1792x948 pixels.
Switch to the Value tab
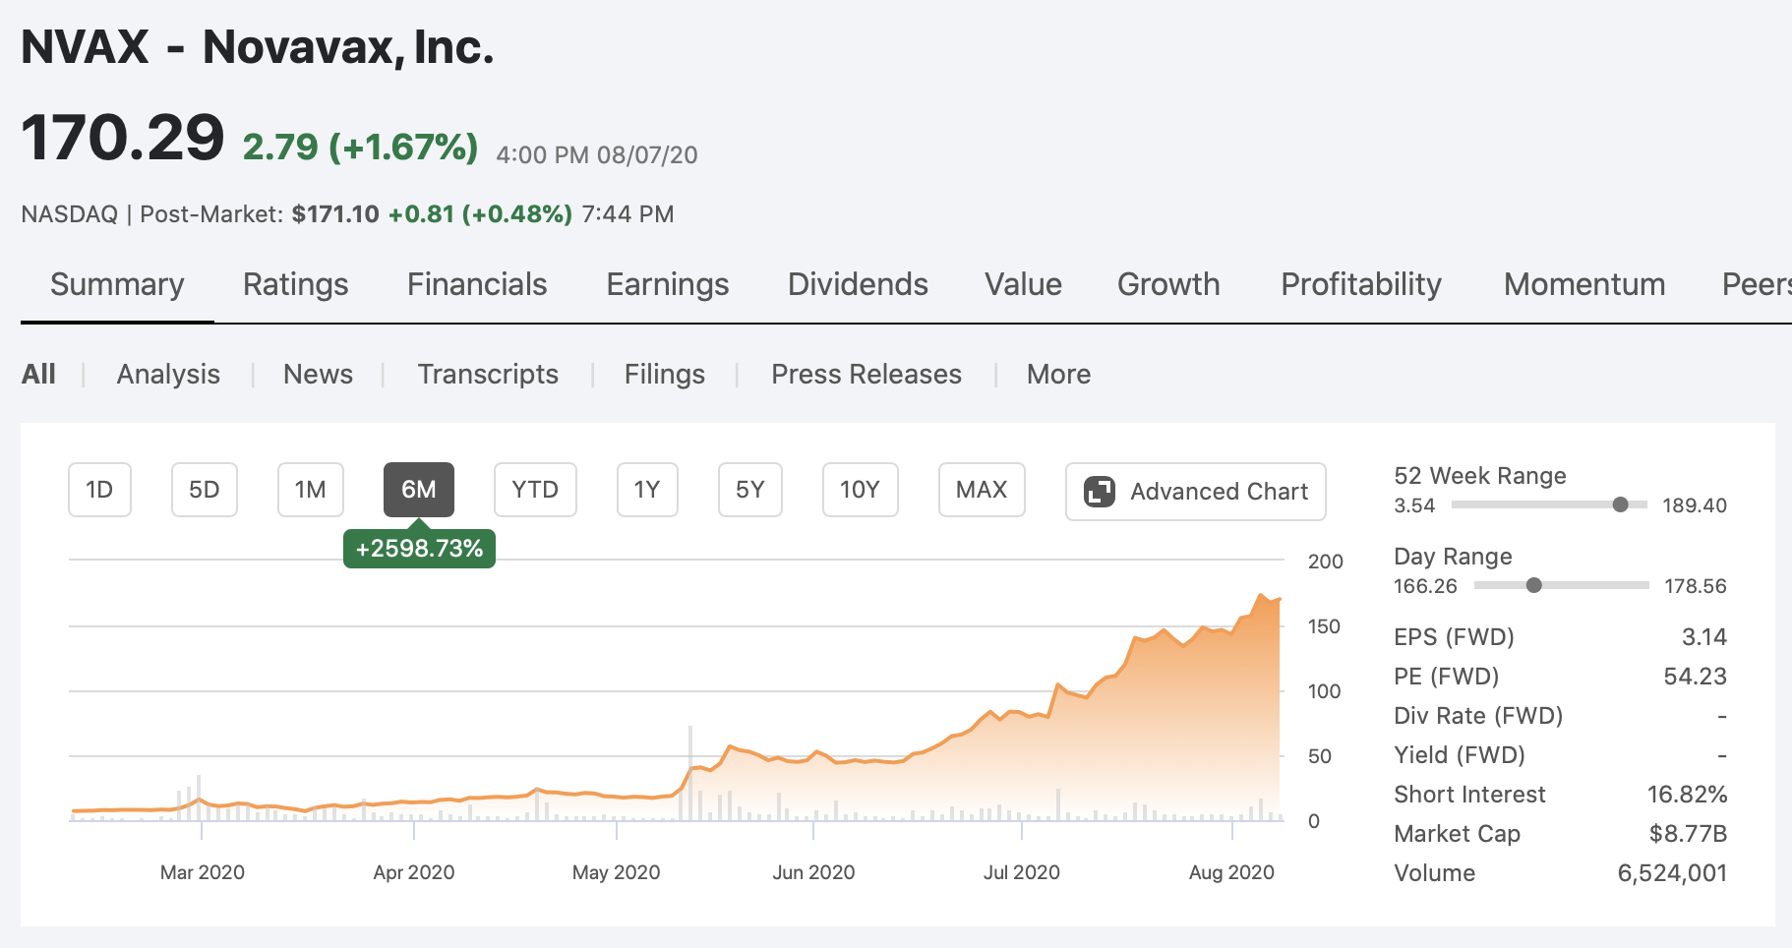1024,284
